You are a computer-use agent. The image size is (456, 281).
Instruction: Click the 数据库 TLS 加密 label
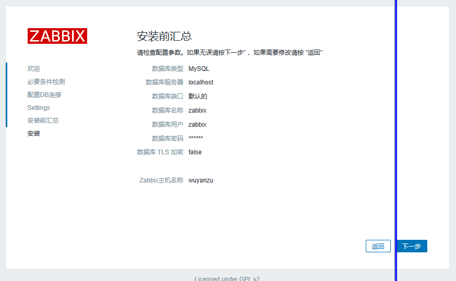[160, 152]
